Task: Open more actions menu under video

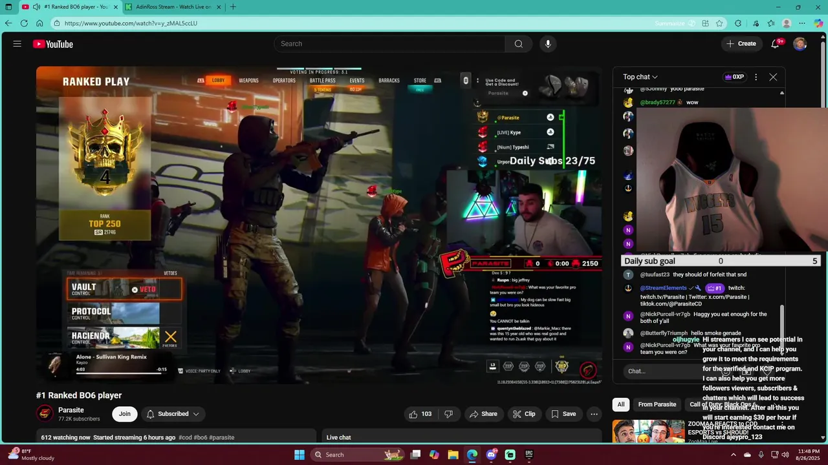Action: coord(594,414)
